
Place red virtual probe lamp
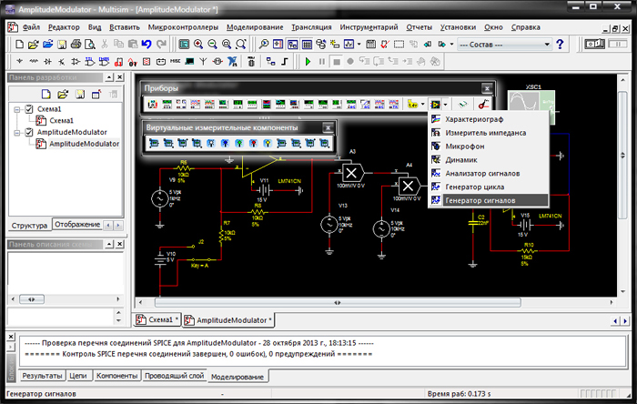click(253, 144)
